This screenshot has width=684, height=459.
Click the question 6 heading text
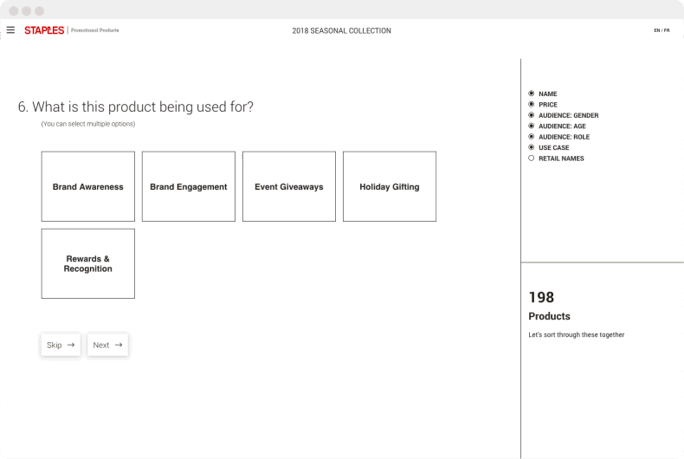136,107
